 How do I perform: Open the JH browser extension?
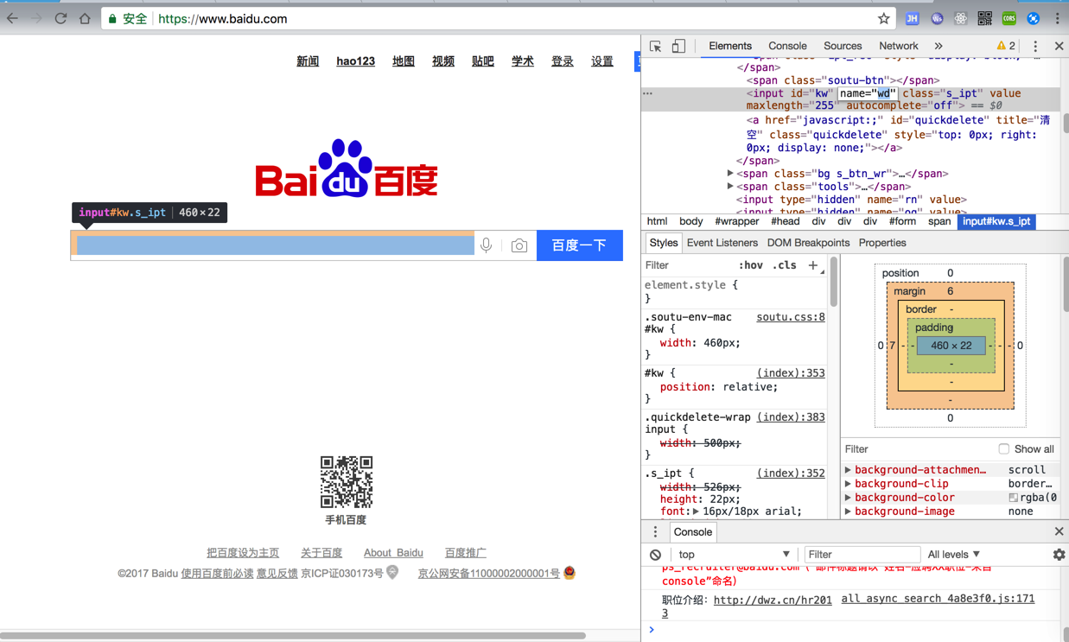click(x=912, y=18)
